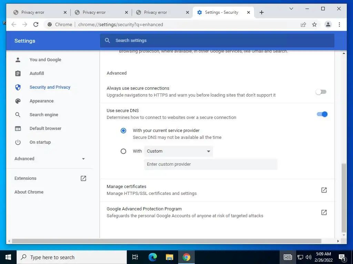353x264 pixels.
Task: Open the Chrome profile avatar menu
Action: click(328, 24)
